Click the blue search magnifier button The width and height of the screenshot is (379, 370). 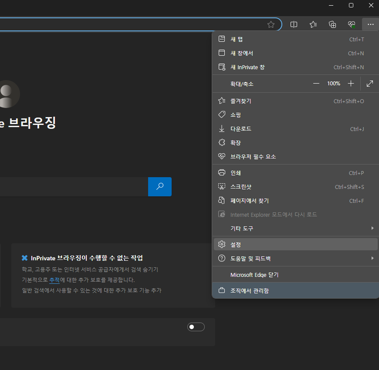(160, 187)
